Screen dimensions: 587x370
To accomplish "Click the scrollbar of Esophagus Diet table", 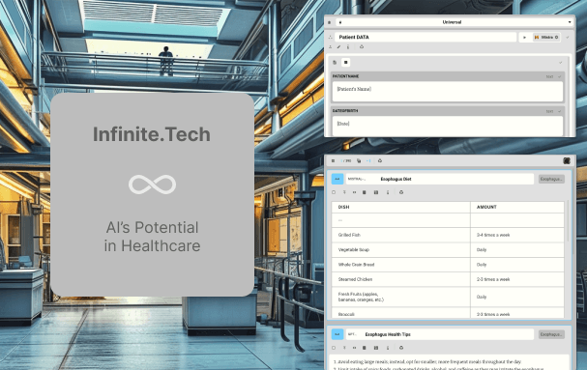I will [x=568, y=220].
